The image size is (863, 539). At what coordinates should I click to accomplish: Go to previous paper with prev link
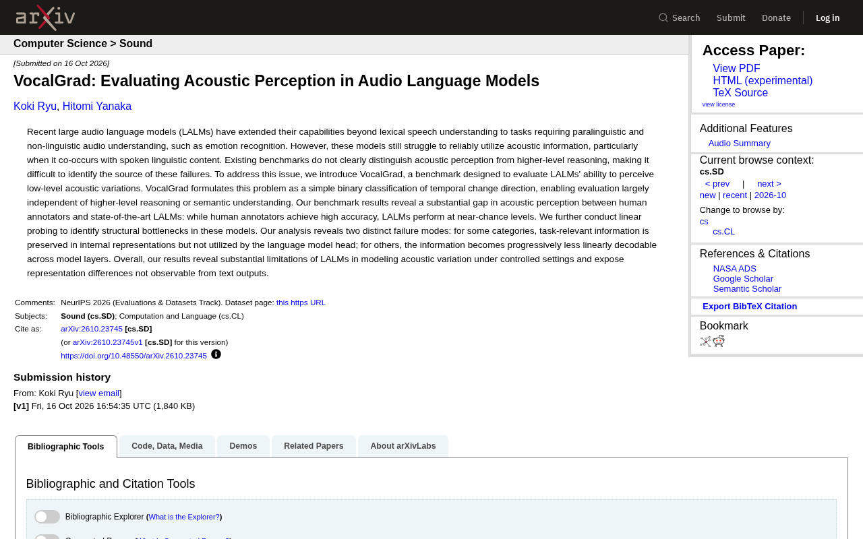pos(717,184)
